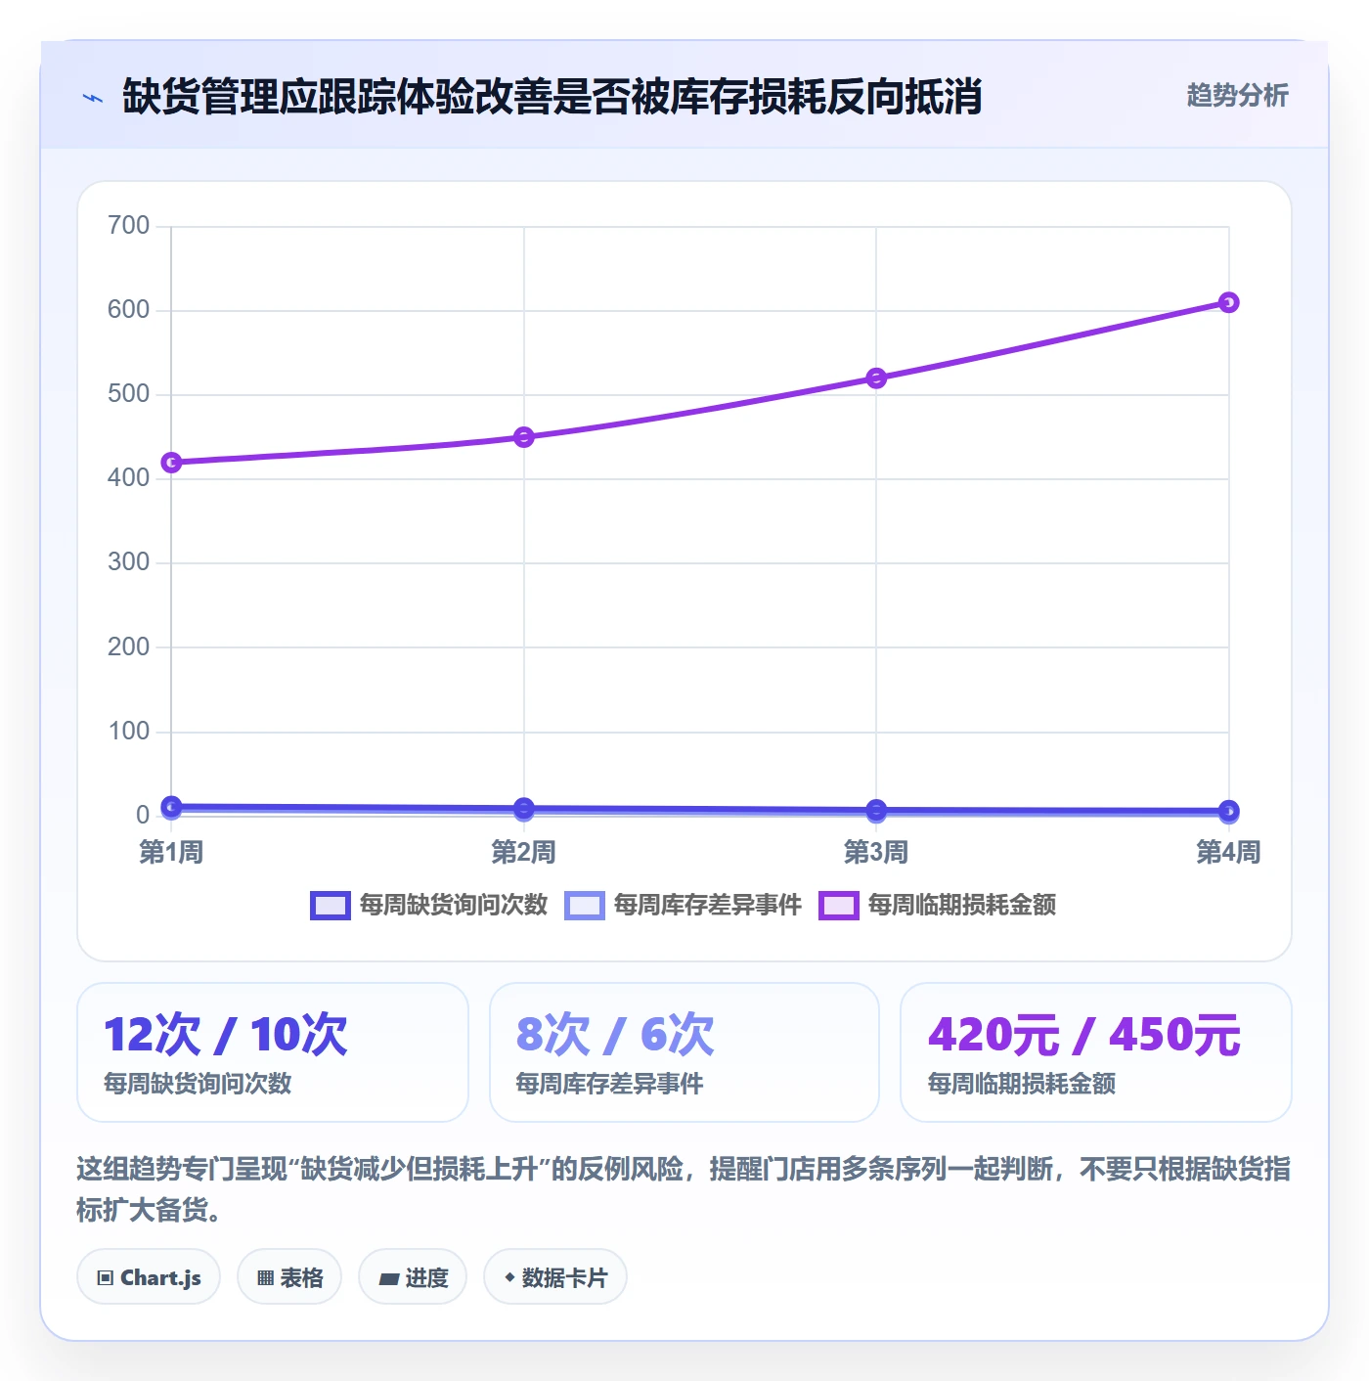1369x1381 pixels.
Task: Click the 600 y-axis tick label
Action: click(x=128, y=310)
